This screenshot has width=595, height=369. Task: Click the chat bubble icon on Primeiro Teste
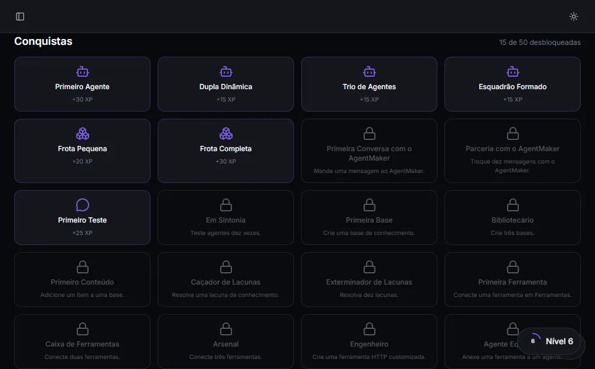tap(83, 205)
